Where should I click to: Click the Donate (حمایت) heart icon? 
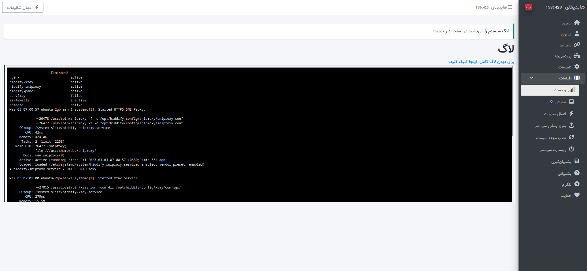tap(577, 195)
